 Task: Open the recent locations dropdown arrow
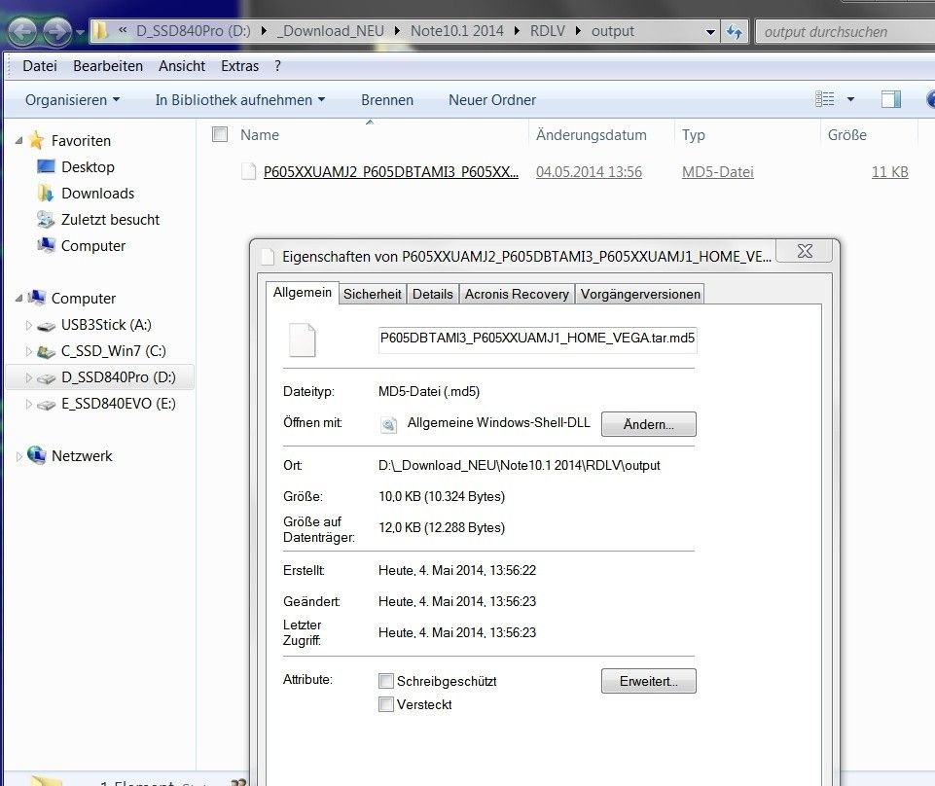pyautogui.click(x=80, y=31)
